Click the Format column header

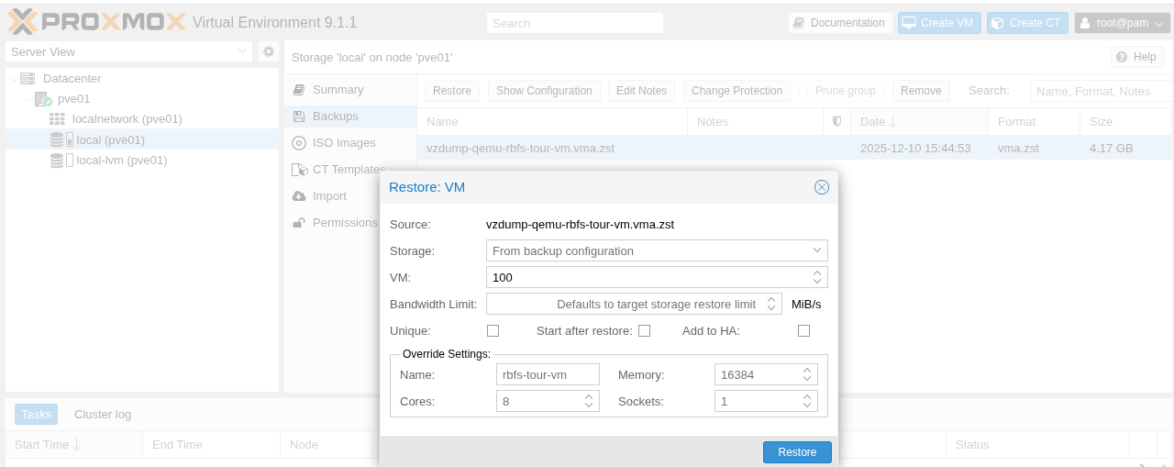coord(1034,121)
